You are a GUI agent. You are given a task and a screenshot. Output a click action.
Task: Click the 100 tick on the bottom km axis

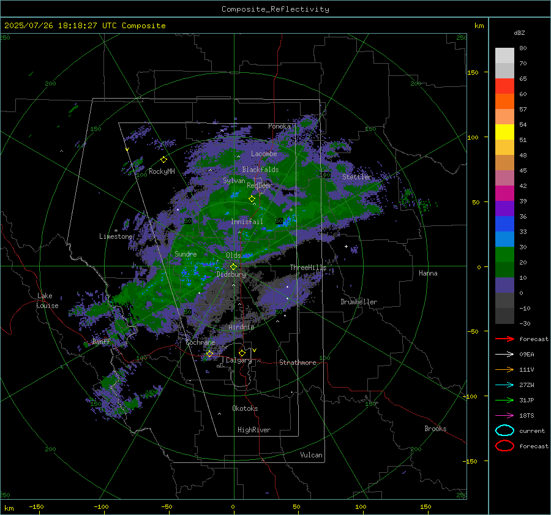click(361, 506)
